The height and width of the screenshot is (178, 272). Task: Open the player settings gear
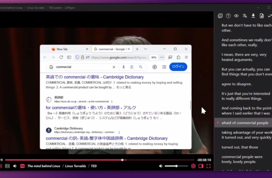(x=193, y=166)
